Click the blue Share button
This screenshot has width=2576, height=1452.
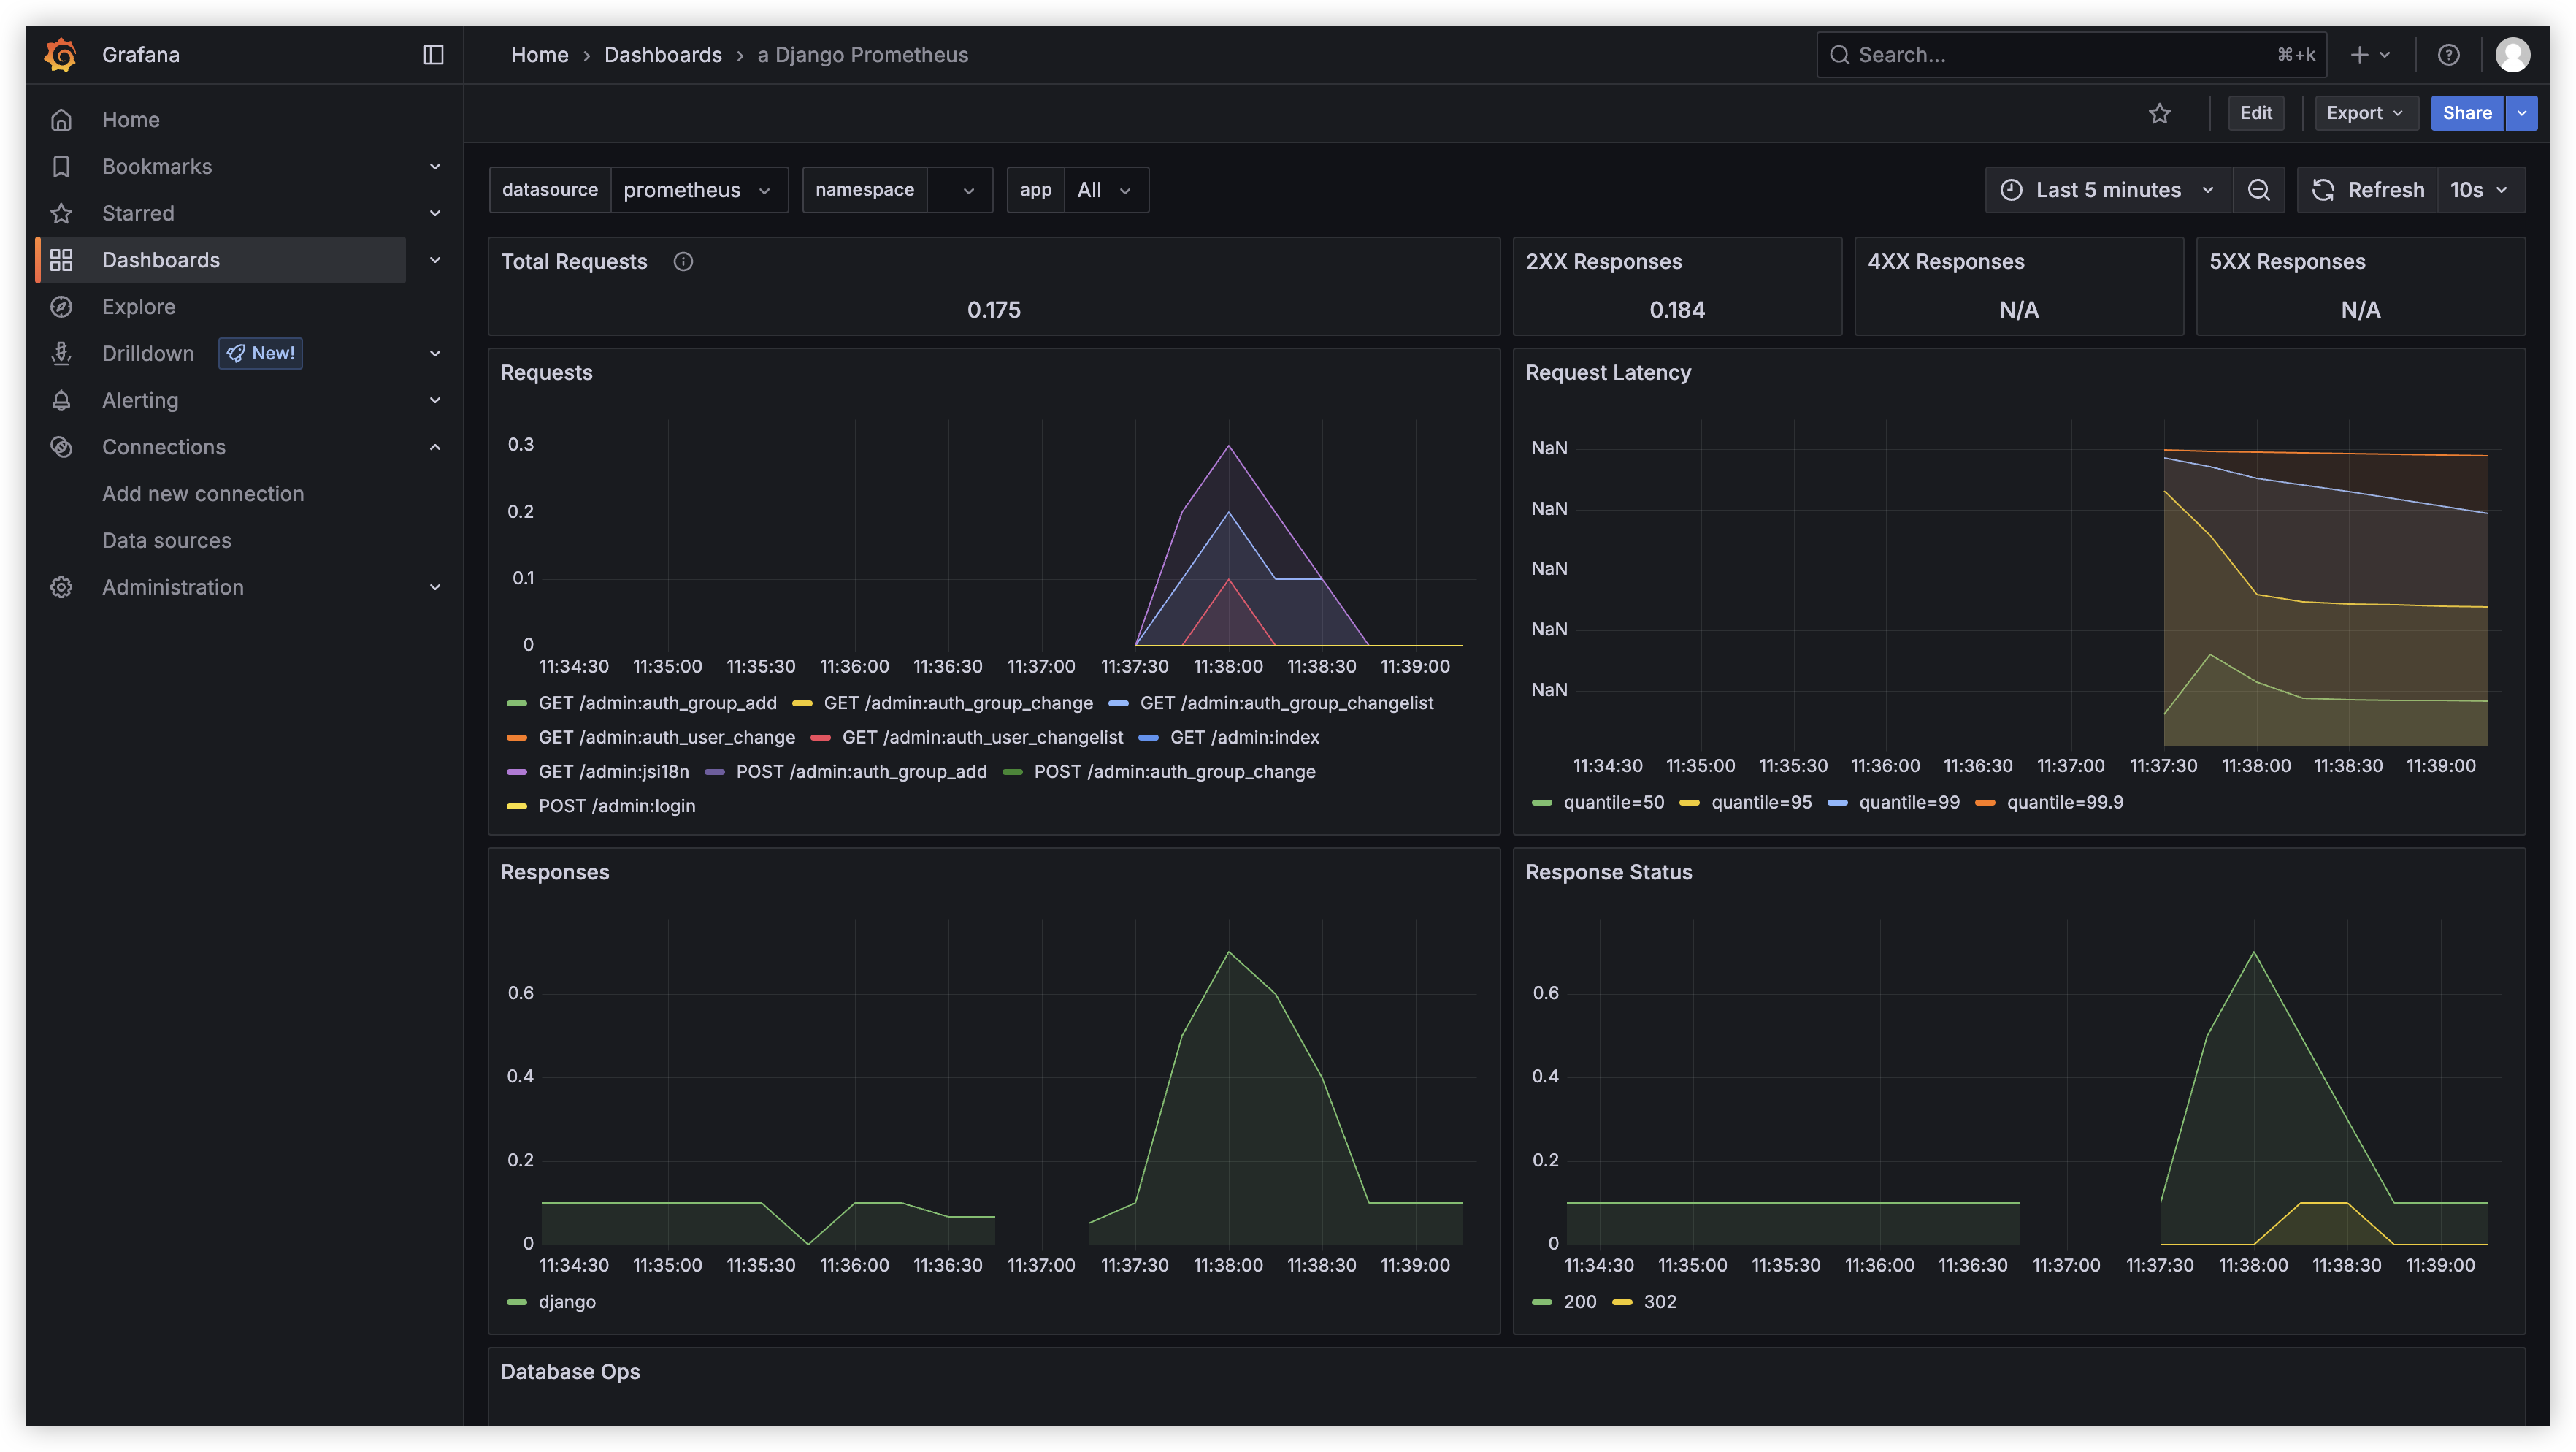2467,113
